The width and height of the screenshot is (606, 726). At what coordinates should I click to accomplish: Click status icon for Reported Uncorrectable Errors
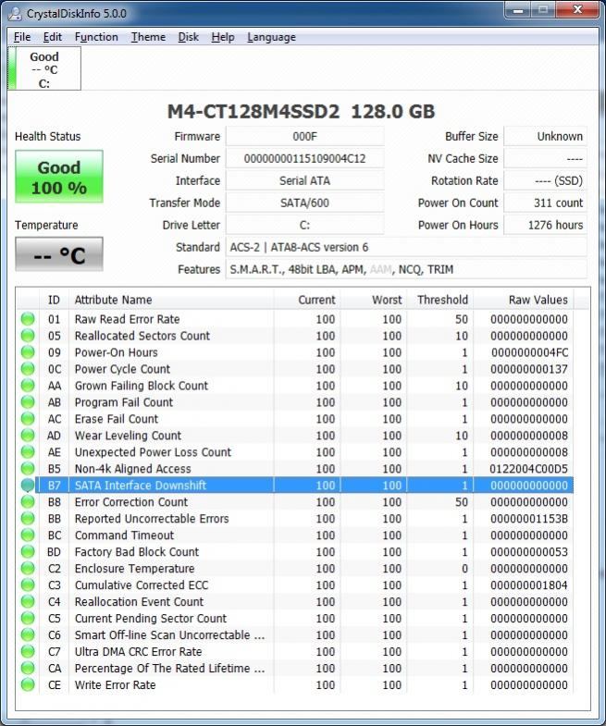tap(28, 519)
